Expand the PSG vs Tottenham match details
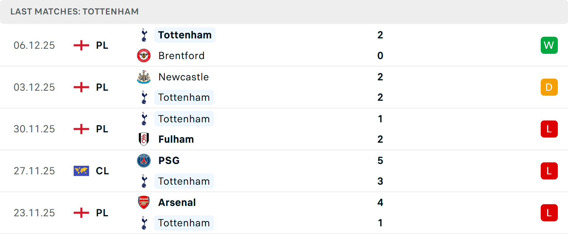 pyautogui.click(x=284, y=171)
